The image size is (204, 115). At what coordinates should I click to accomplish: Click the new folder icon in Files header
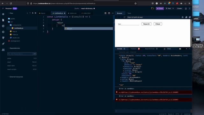35,13
